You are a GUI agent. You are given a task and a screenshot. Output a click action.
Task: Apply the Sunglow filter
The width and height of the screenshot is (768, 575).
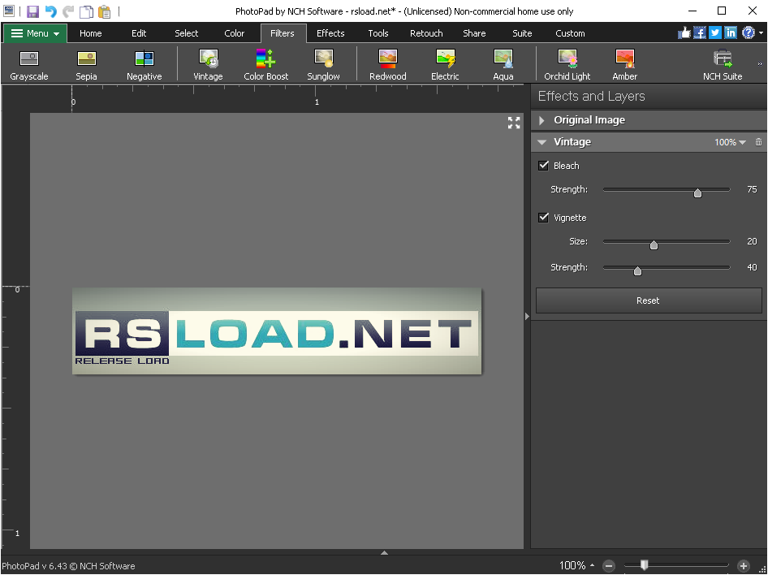323,63
